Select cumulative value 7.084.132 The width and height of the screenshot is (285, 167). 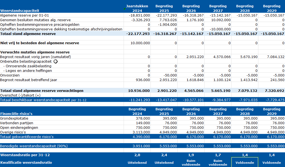(276, 57)
